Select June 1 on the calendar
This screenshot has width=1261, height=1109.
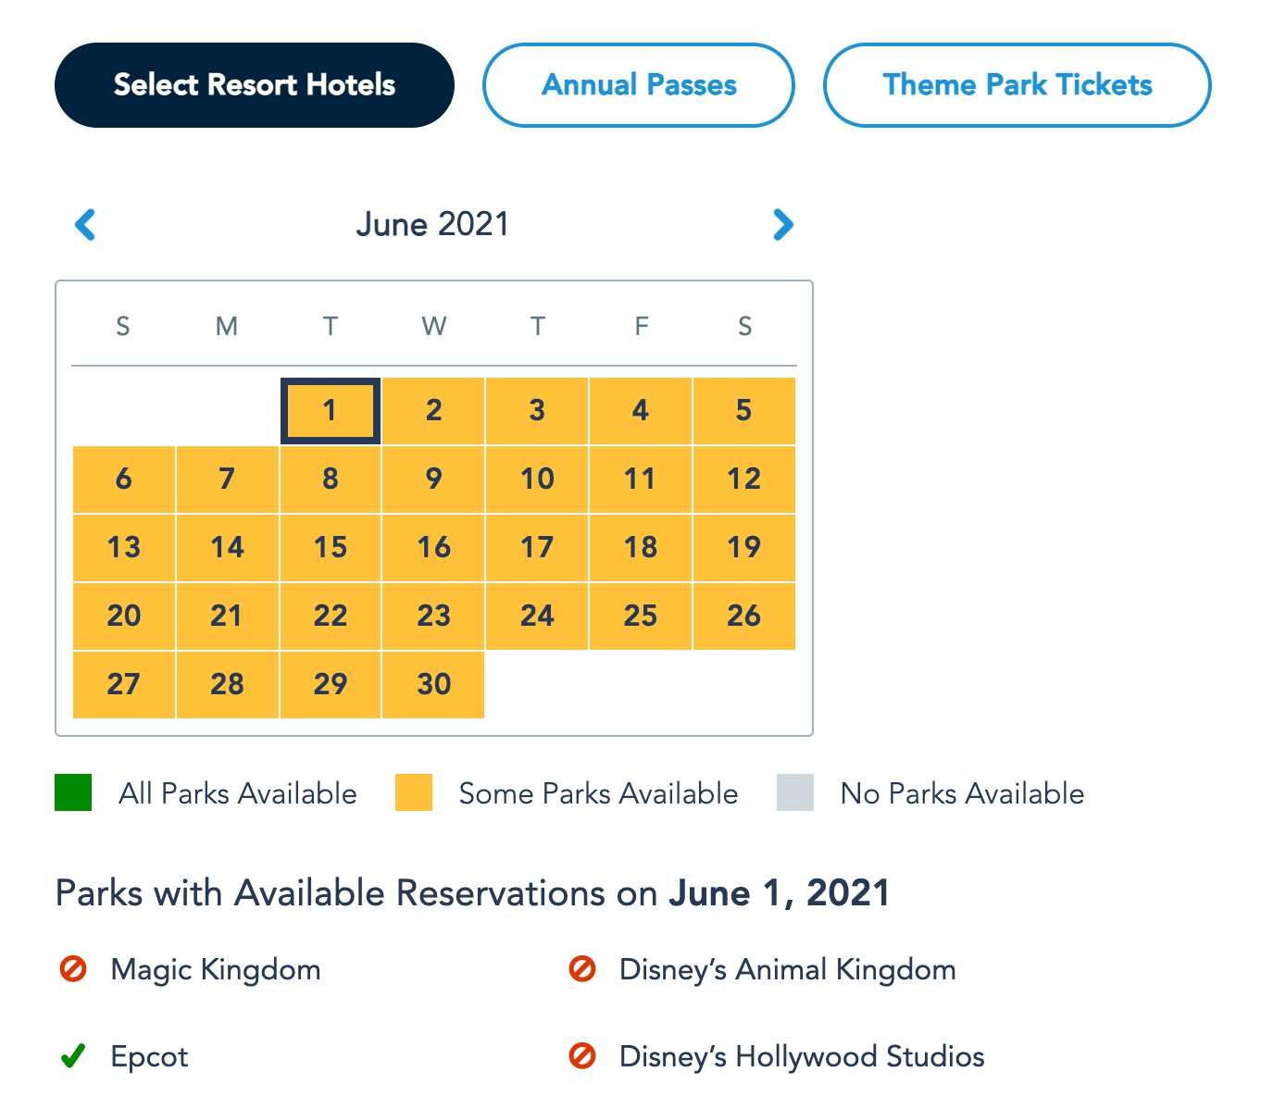(x=331, y=411)
